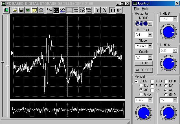
Task: Click the Save floppy disk icon
Action: click(x=21, y=10)
